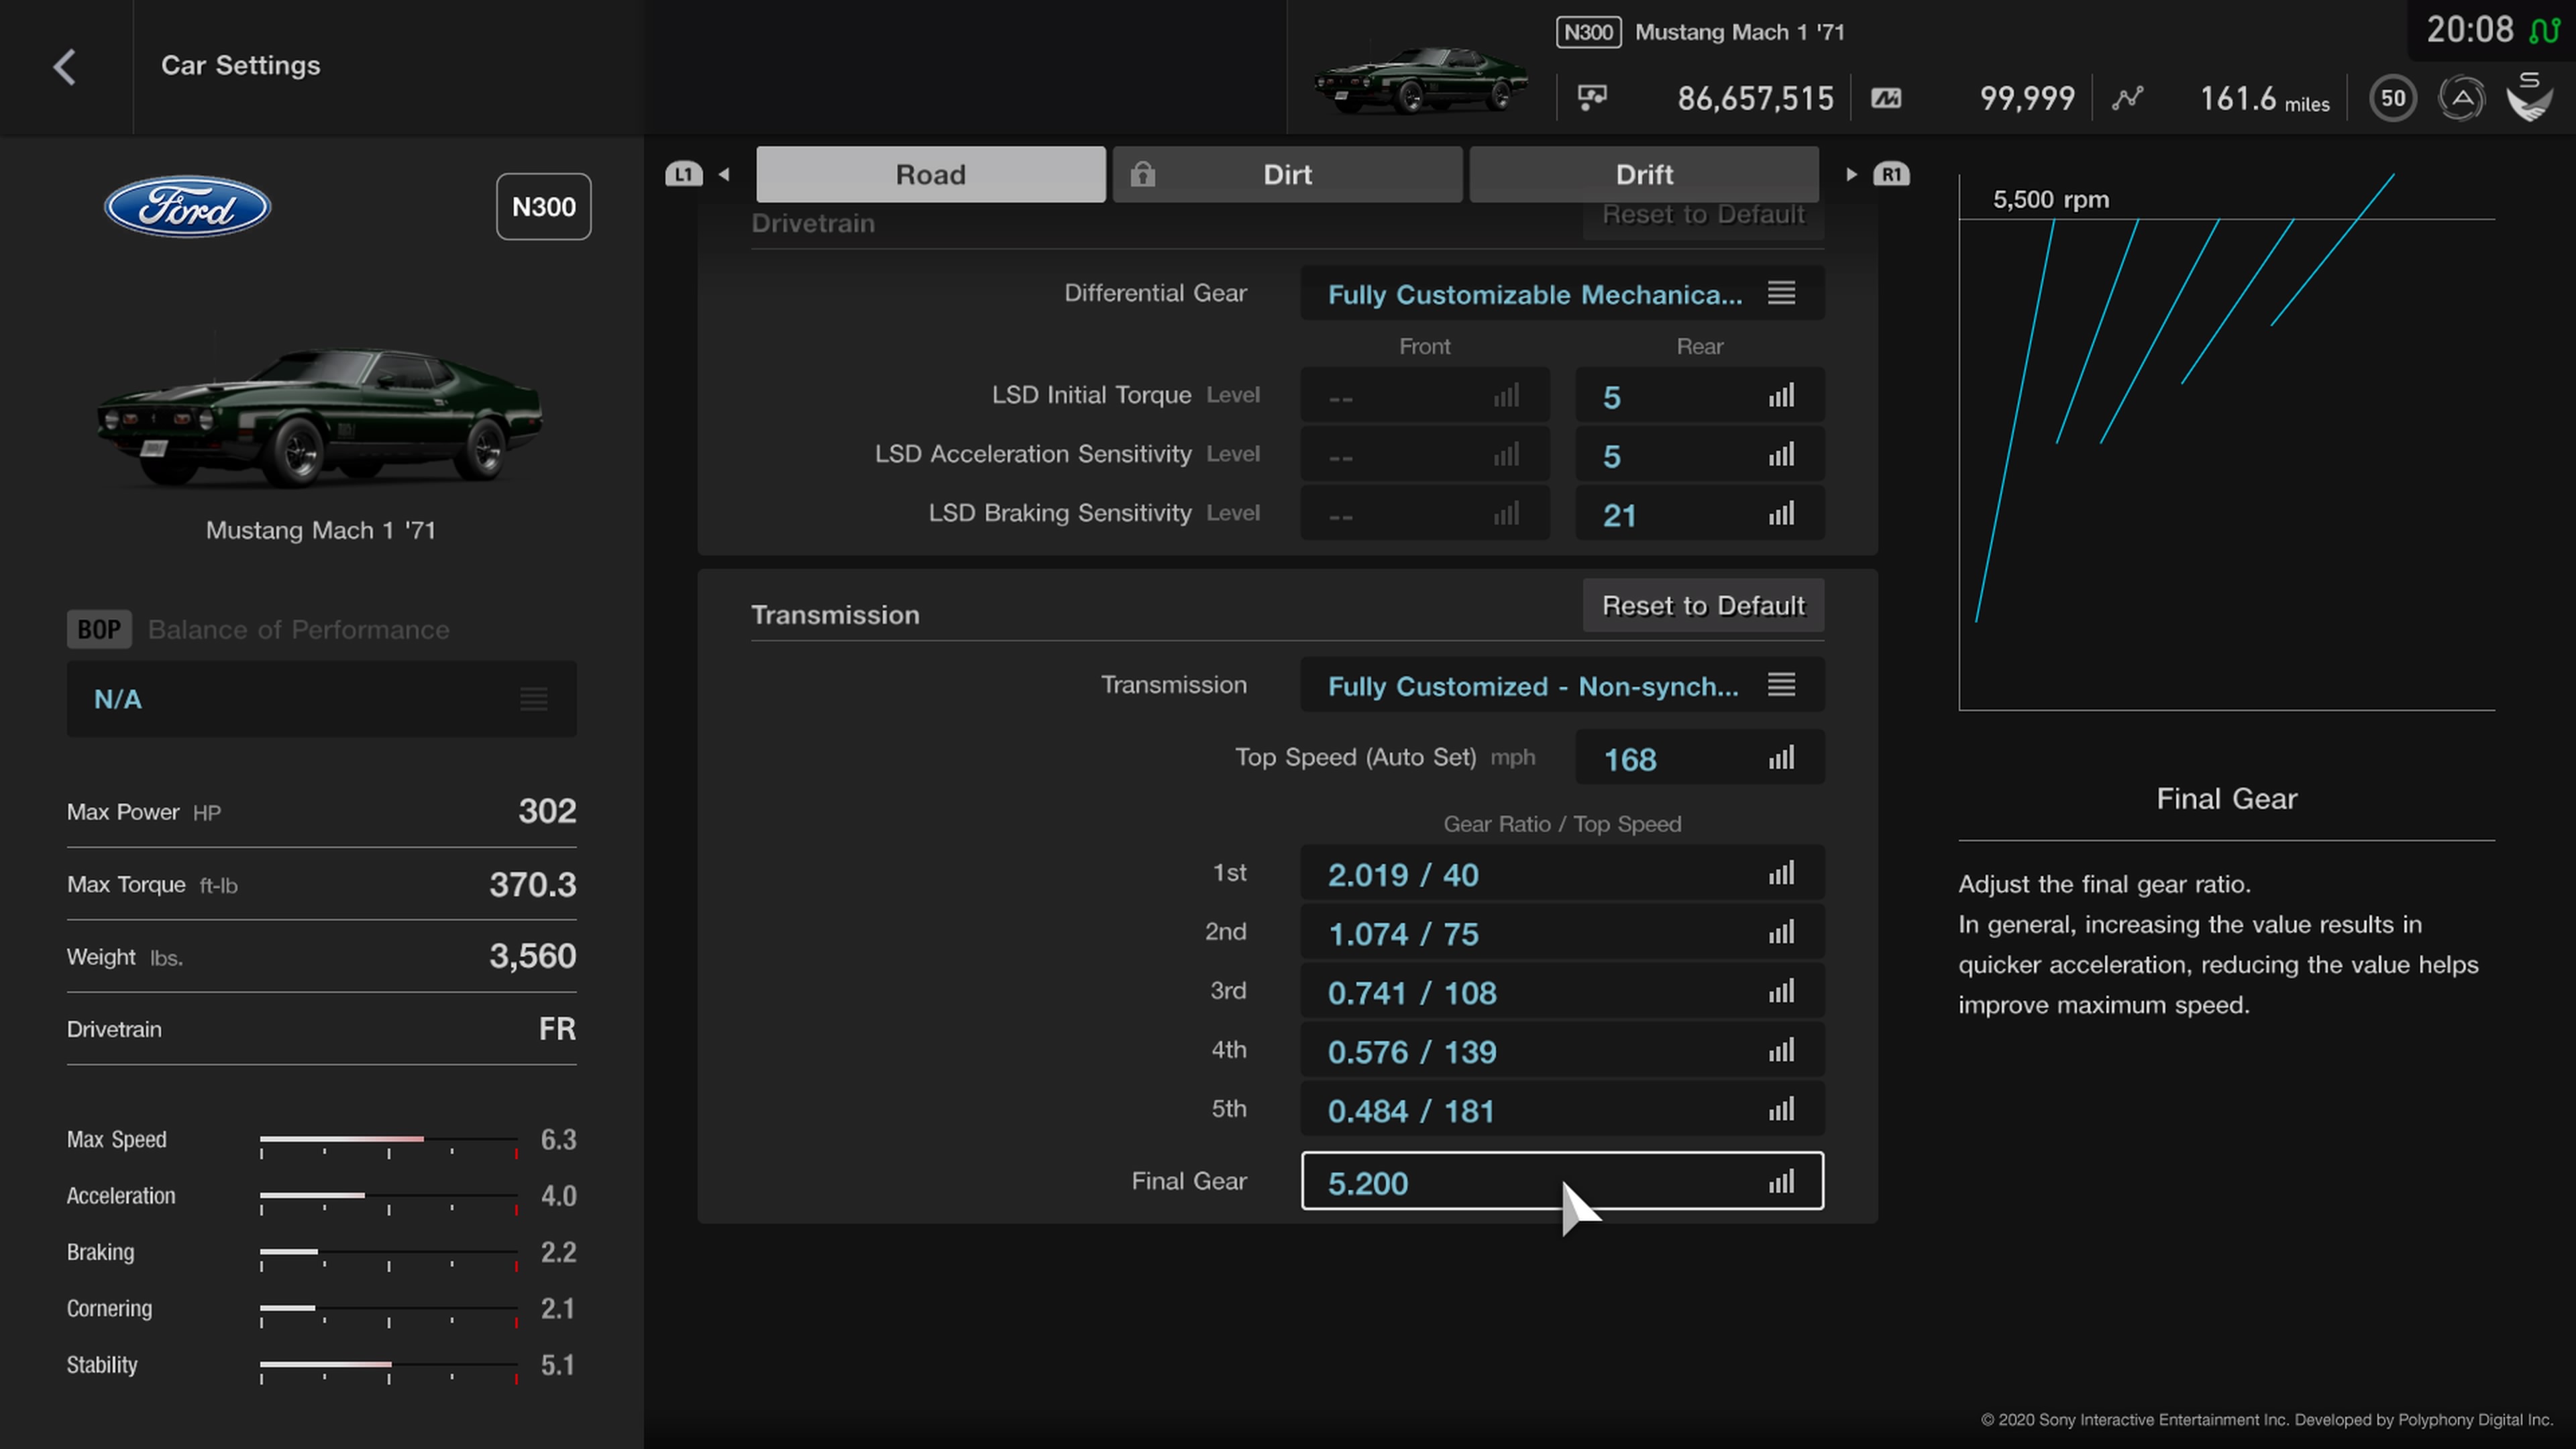
Task: Select 1st gear ratio 2.019 / 40
Action: point(1562,873)
